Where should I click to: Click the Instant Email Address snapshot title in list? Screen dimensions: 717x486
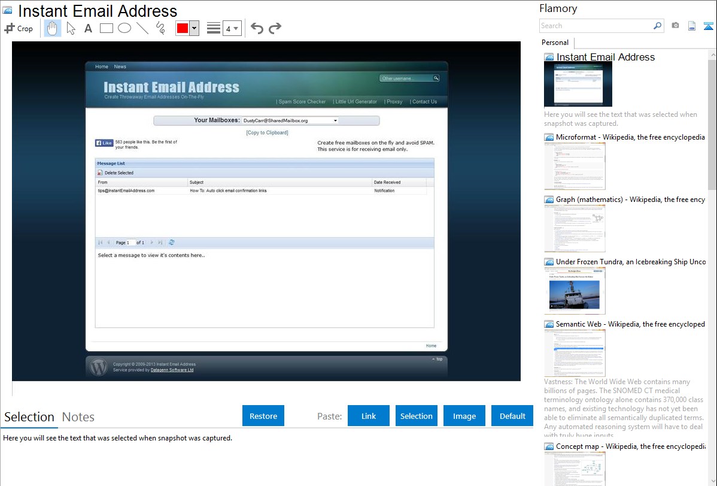tap(606, 57)
